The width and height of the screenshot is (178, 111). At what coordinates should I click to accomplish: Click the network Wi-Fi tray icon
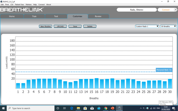(x=151, y=108)
